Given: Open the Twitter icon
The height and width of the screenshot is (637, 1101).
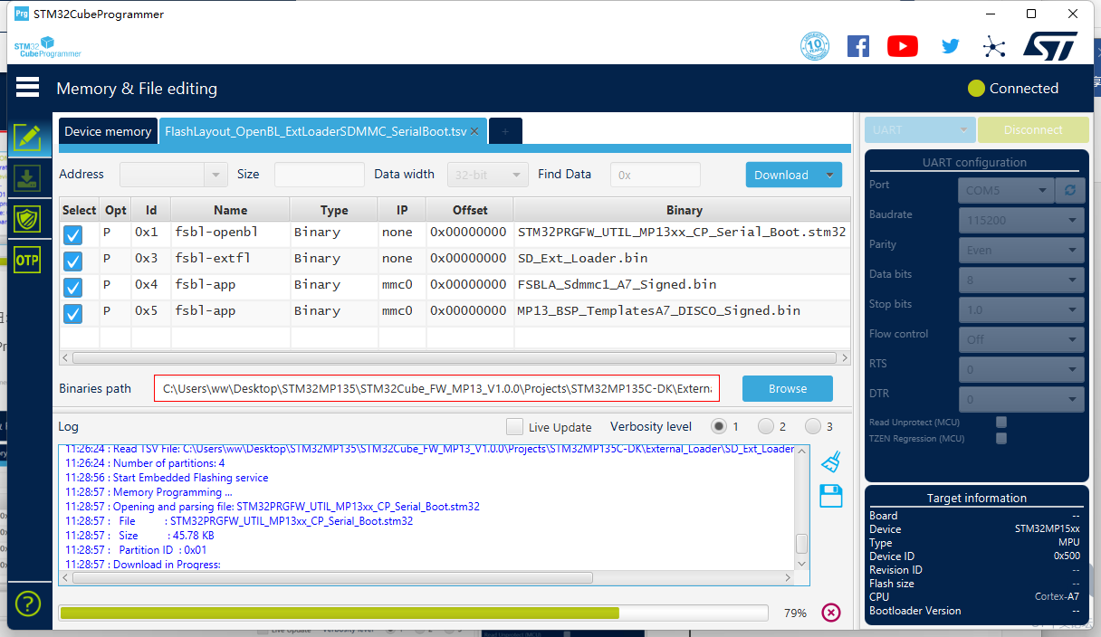Looking at the screenshot, I should [x=950, y=46].
